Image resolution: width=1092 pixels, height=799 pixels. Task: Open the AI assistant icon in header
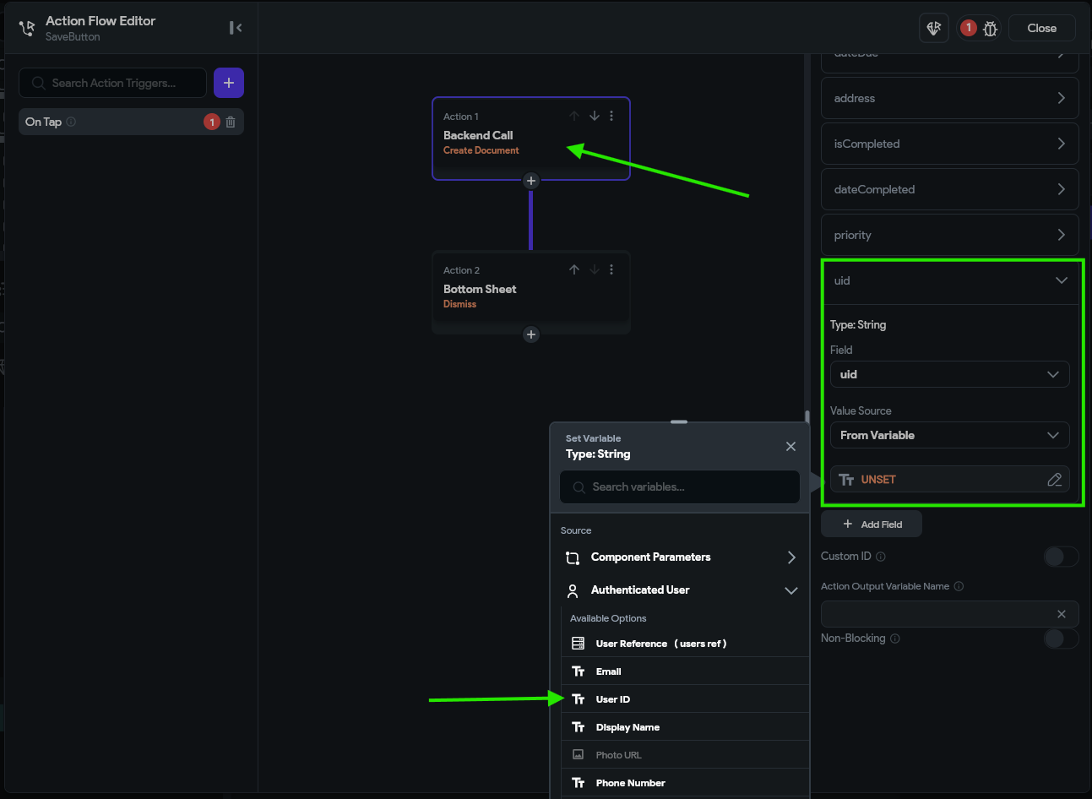coord(934,28)
